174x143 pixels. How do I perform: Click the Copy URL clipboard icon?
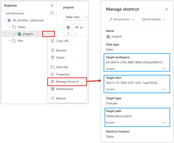pyautogui.click(x=53, y=41)
